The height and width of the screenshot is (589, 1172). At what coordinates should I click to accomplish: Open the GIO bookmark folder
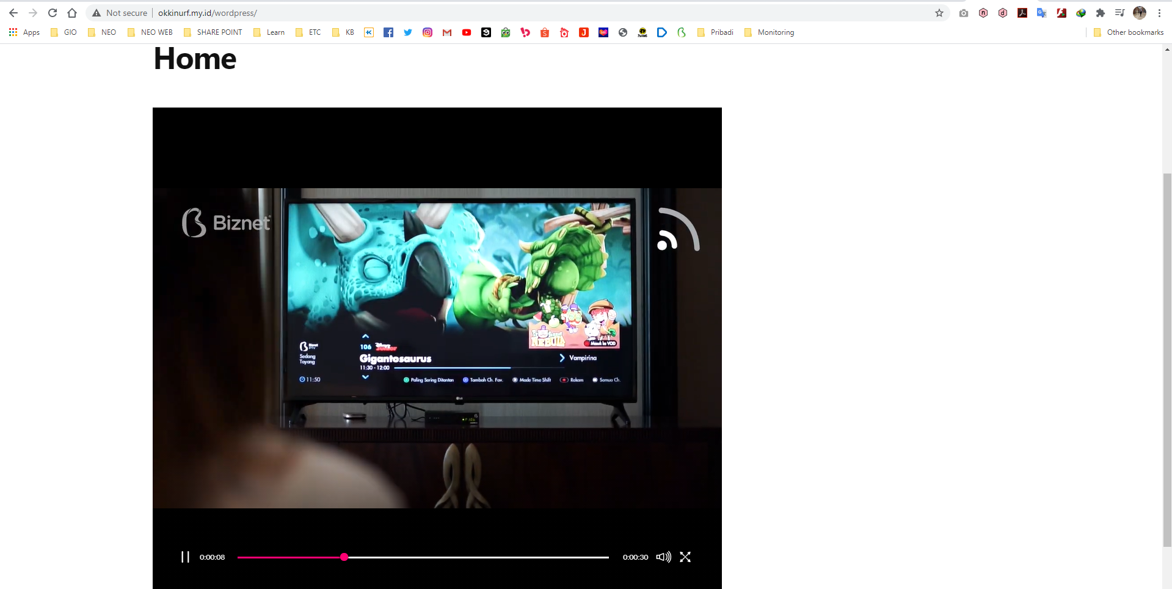tap(64, 32)
